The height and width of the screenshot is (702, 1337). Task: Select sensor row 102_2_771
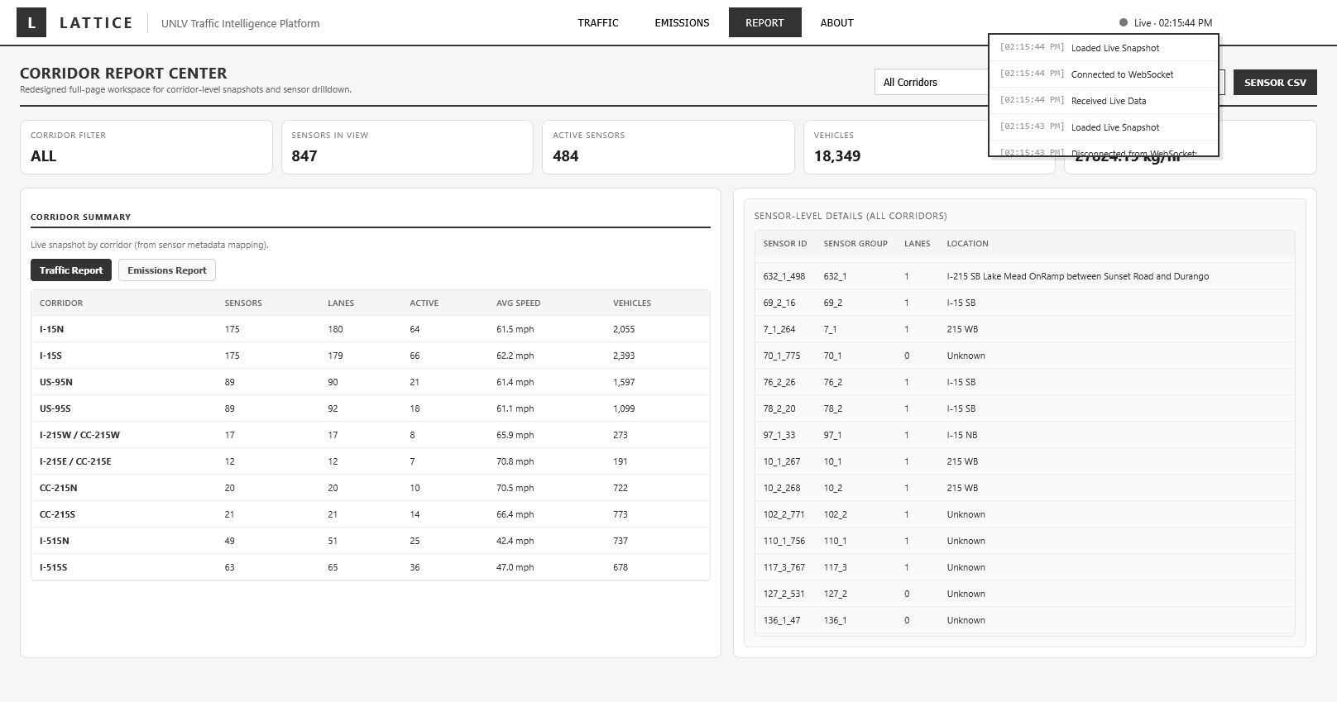coord(1024,514)
